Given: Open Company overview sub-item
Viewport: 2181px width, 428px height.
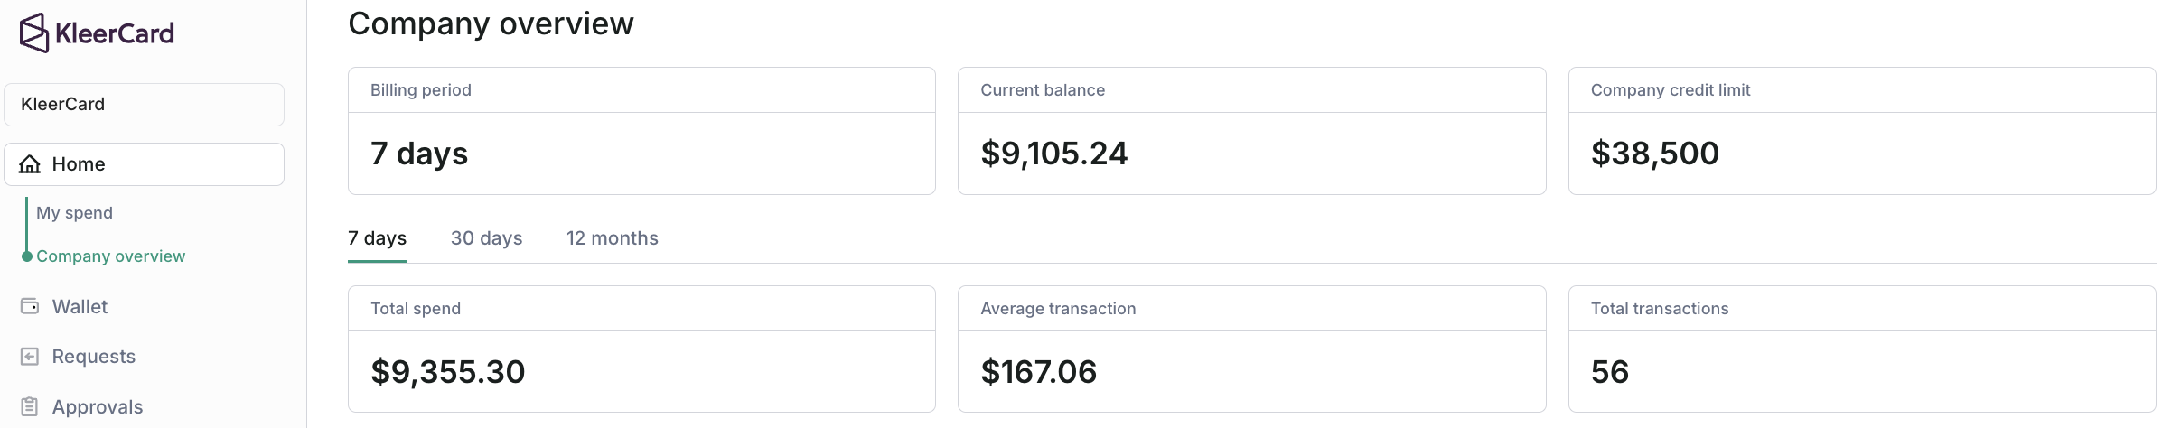Looking at the screenshot, I should pos(110,256).
